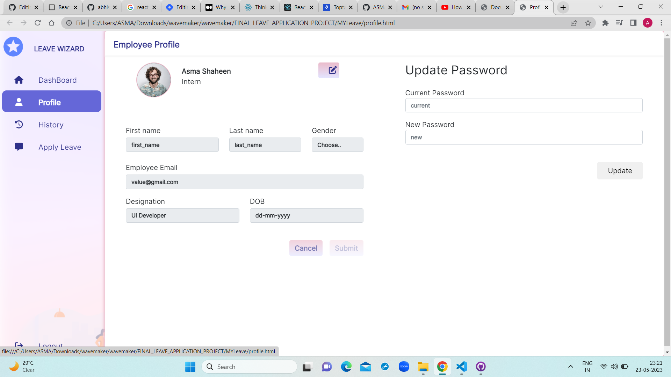
Task: Open the browser extensions puzzle icon
Action: pos(605,23)
